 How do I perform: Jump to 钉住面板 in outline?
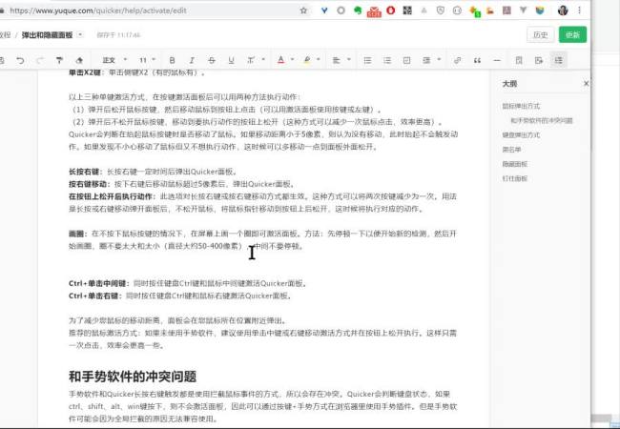point(514,178)
